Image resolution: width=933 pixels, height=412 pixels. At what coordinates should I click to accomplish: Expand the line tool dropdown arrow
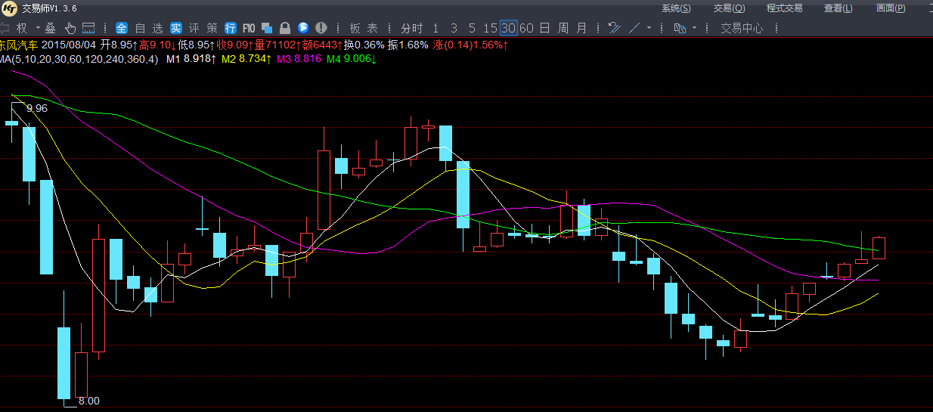pyautogui.click(x=649, y=28)
